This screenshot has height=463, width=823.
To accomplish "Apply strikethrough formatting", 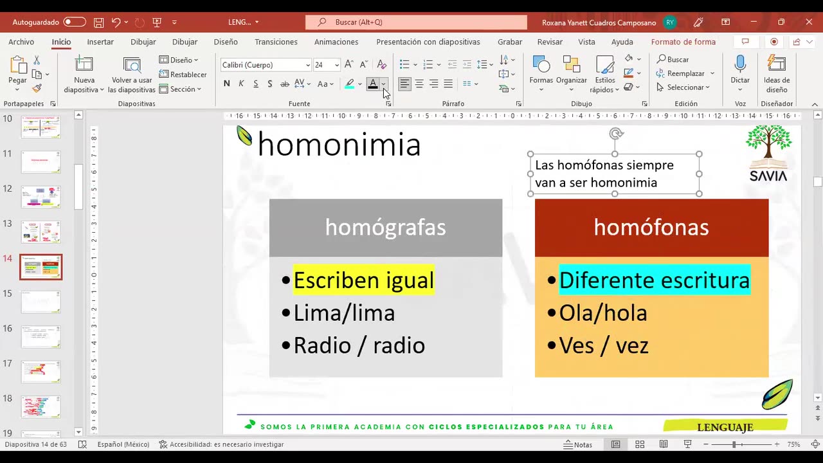I will (x=285, y=84).
